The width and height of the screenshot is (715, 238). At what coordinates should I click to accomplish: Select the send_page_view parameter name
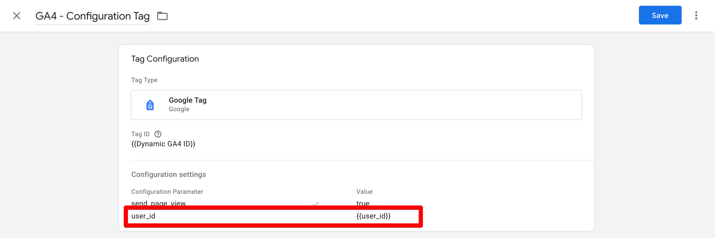[x=159, y=203]
